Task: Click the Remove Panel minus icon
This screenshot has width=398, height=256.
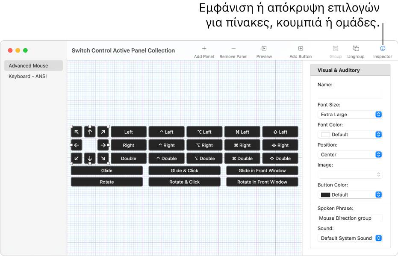Action: point(233,48)
